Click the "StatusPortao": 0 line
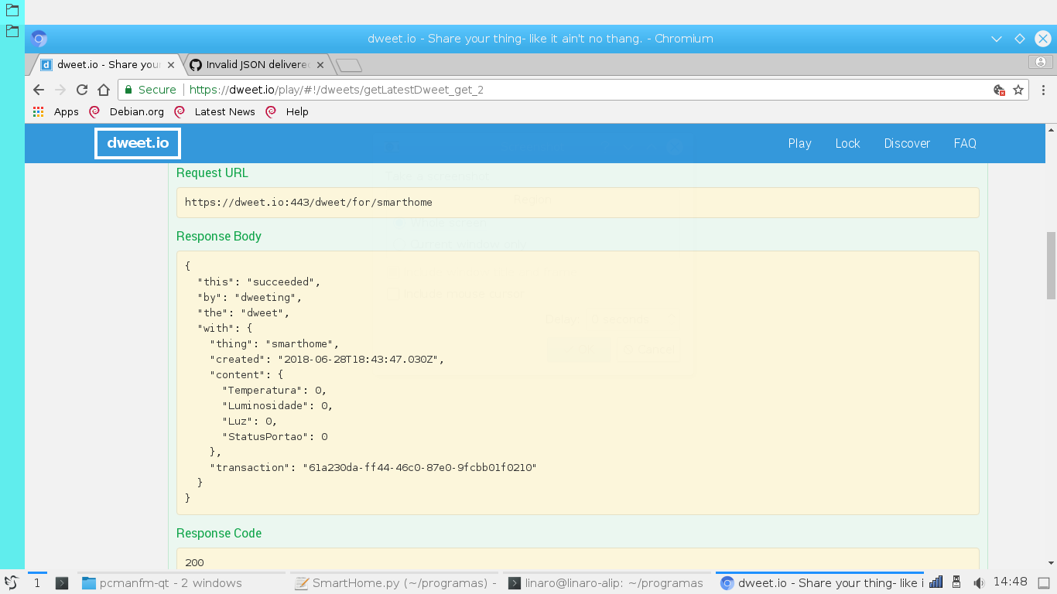The width and height of the screenshot is (1057, 594). (275, 436)
